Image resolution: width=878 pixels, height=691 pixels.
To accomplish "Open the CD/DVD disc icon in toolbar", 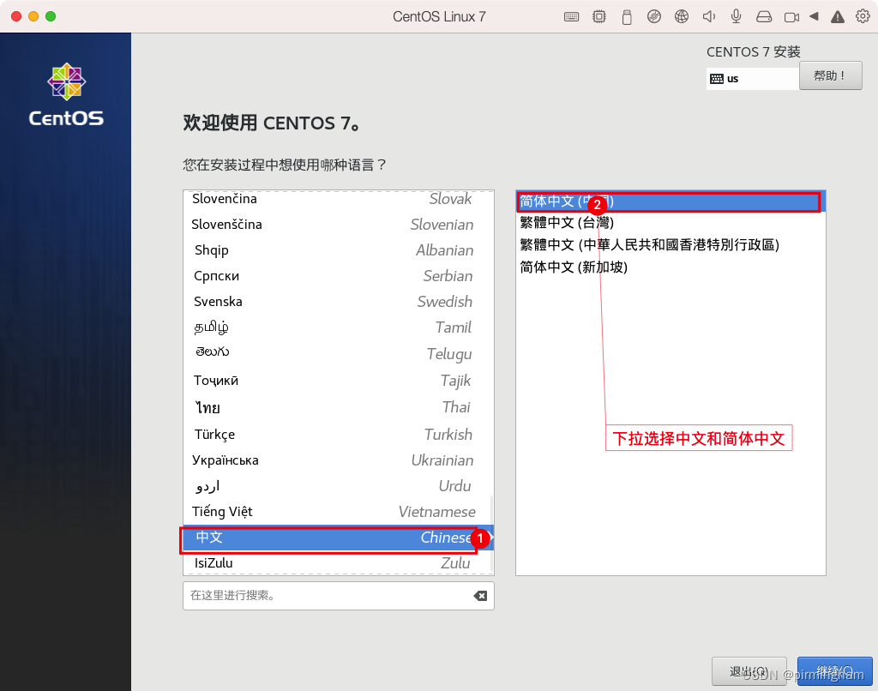I will [x=654, y=17].
